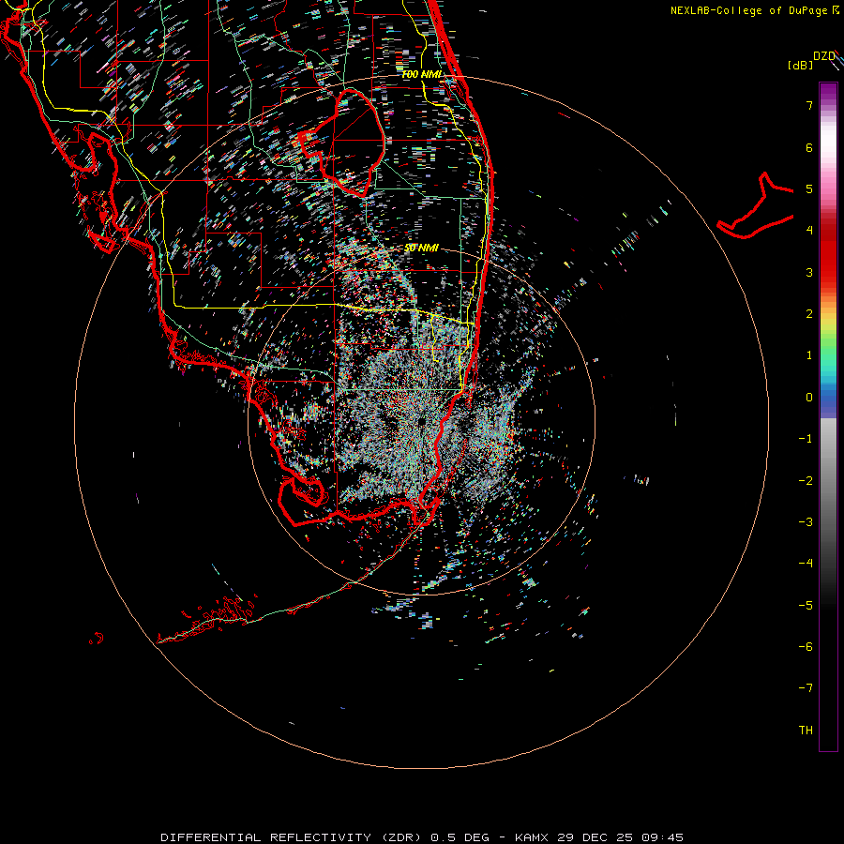The image size is (844, 844).
Task: Click the -3 value on the scale
Action: 806,522
